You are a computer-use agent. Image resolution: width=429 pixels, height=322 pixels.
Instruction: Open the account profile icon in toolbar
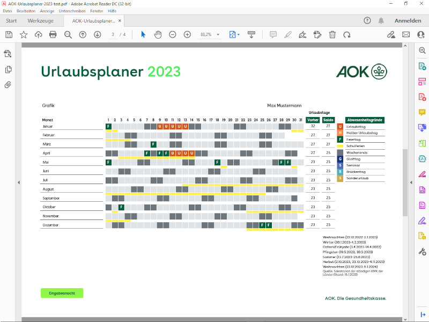[x=421, y=34]
